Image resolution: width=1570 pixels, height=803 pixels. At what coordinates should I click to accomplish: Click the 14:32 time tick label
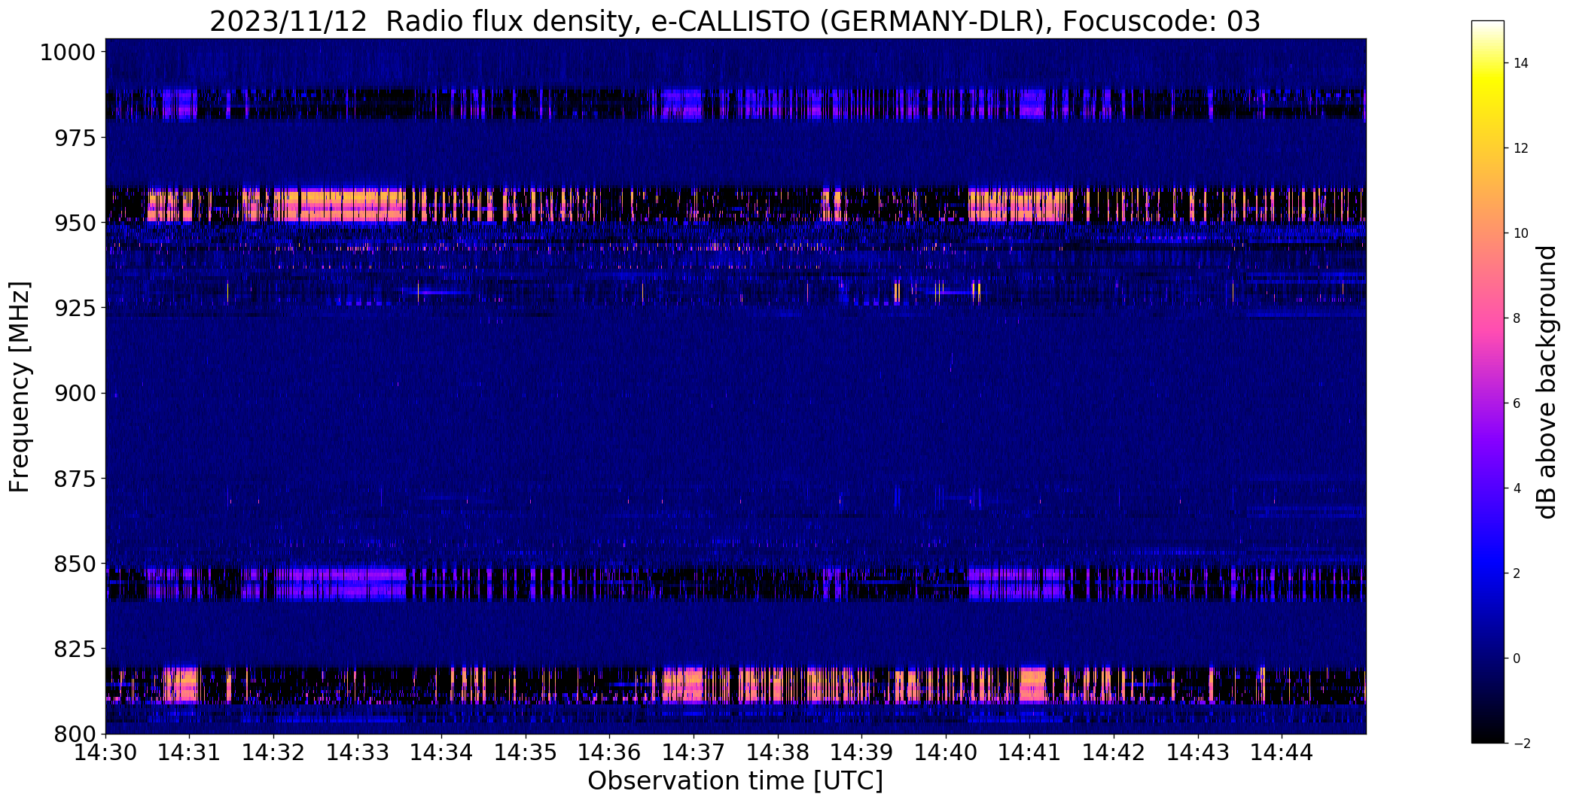pos(273,753)
